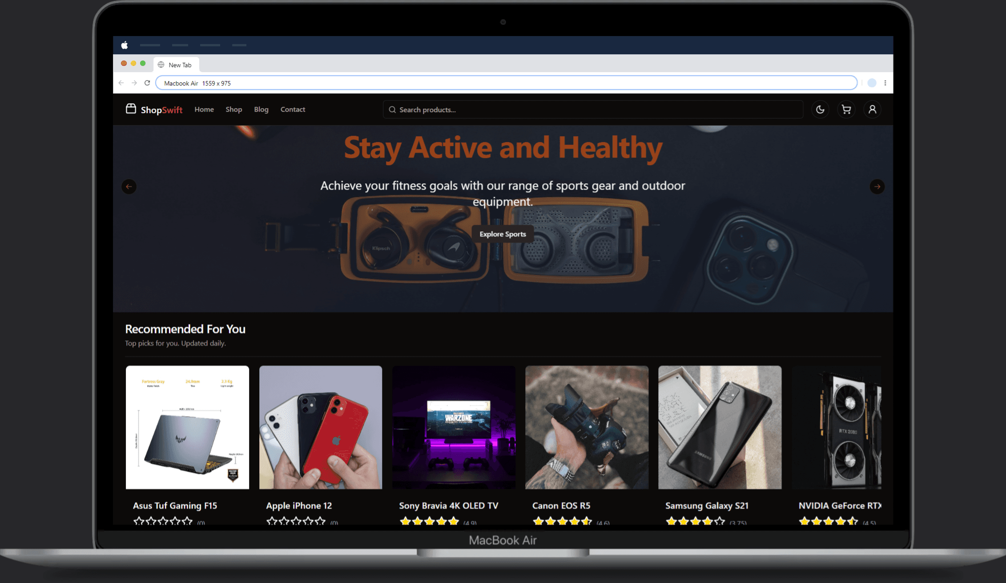Image resolution: width=1006 pixels, height=583 pixels.
Task: Click the search products input field
Action: tap(503, 109)
